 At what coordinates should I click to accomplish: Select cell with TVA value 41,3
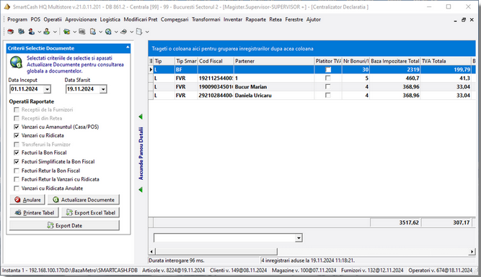(x=446, y=78)
